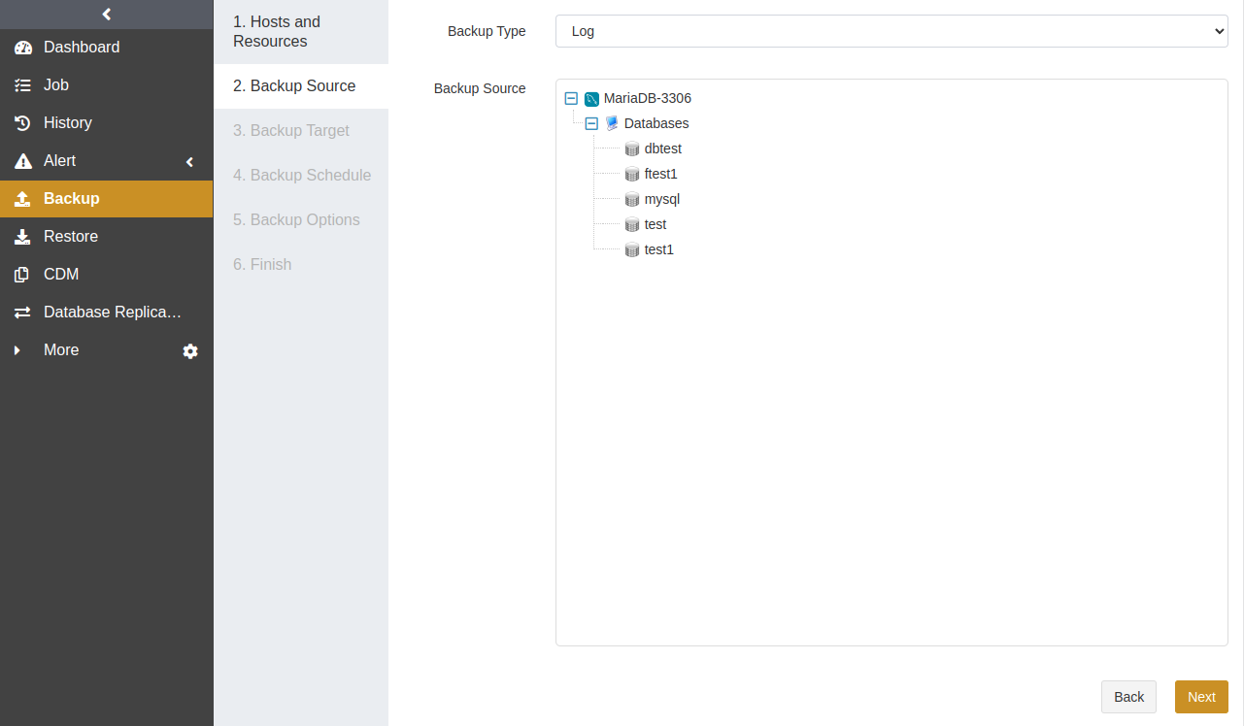Click the Backup upload icon
Image resolution: width=1244 pixels, height=726 pixels.
point(23,199)
